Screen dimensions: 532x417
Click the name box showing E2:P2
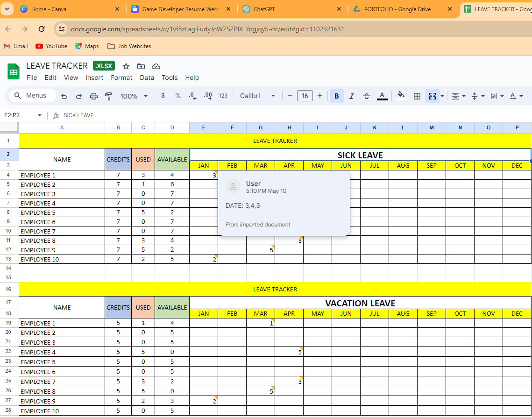pos(19,115)
